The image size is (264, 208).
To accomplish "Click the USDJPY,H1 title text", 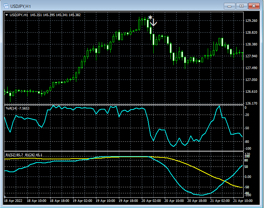I will [x=20, y=6].
